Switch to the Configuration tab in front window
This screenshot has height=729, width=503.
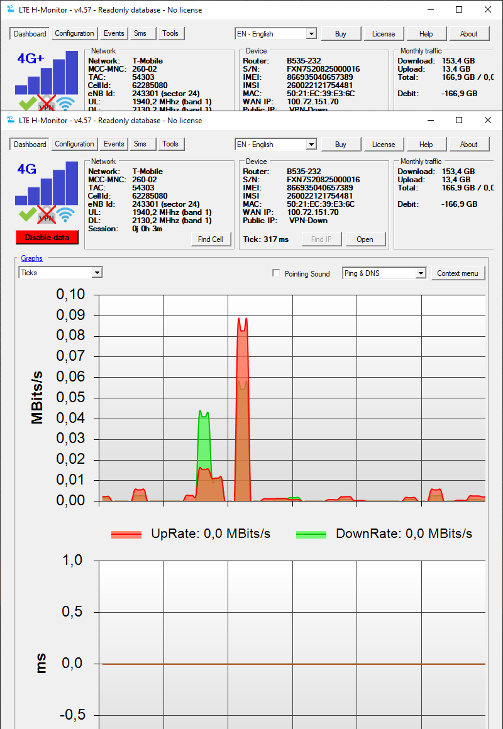(74, 144)
